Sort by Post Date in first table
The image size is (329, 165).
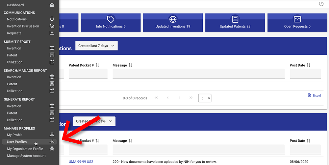pyautogui.click(x=308, y=65)
